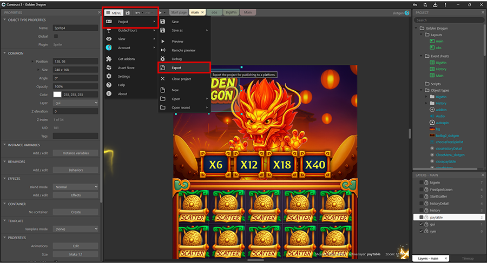
Task: Toggle visibility checkbox of gui layer
Action: click(x=421, y=224)
